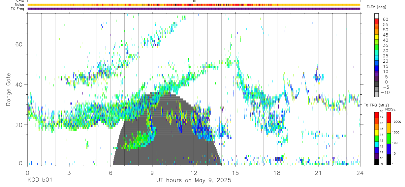The width and height of the screenshot is (405, 187).
Task: Click the x-axis tick label '15'
Action: [235, 173]
